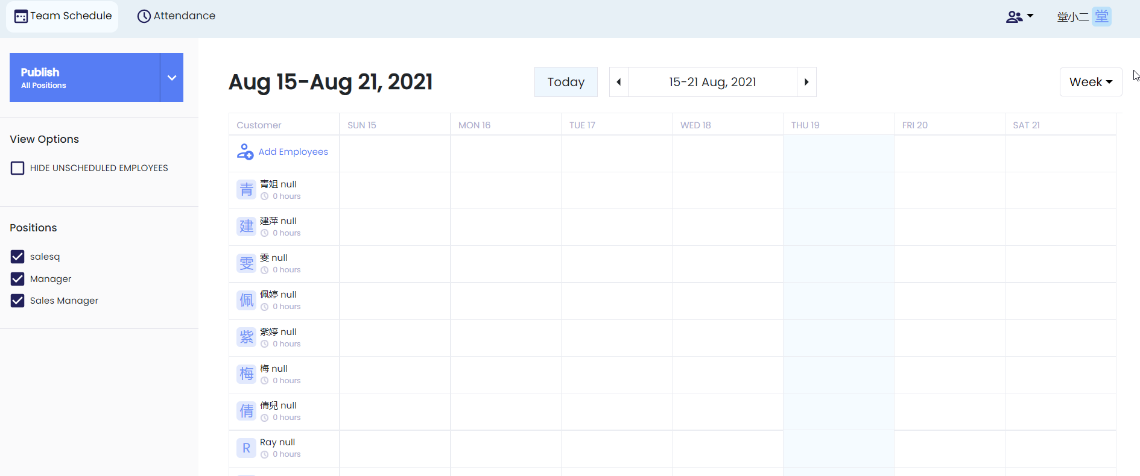Screen dimensions: 1140x476
Task: Click employee name Ray null
Action: pyautogui.click(x=277, y=442)
